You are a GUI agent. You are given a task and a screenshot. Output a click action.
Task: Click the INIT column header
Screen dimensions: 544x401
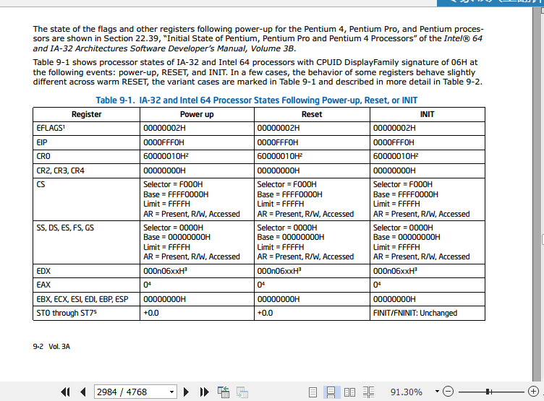[x=427, y=114]
